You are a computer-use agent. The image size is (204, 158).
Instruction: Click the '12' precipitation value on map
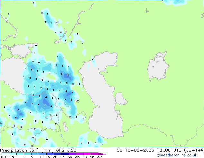[18, 110]
